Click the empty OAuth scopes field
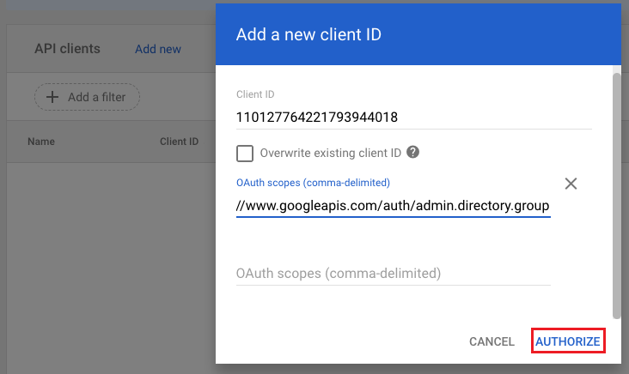This screenshot has width=629, height=374. point(394,274)
